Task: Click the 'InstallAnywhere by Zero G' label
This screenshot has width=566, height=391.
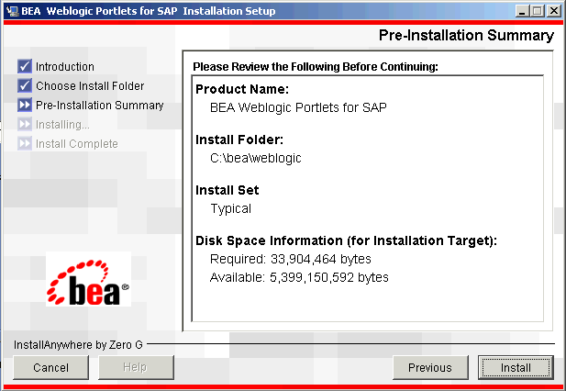Action: 78,345
